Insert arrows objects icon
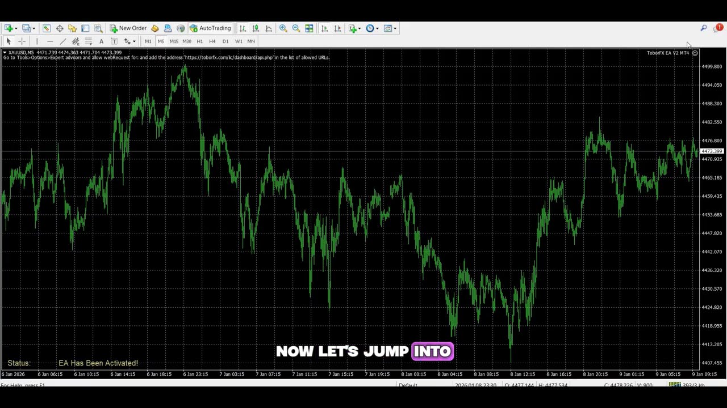The height and width of the screenshot is (408, 727). coord(127,41)
